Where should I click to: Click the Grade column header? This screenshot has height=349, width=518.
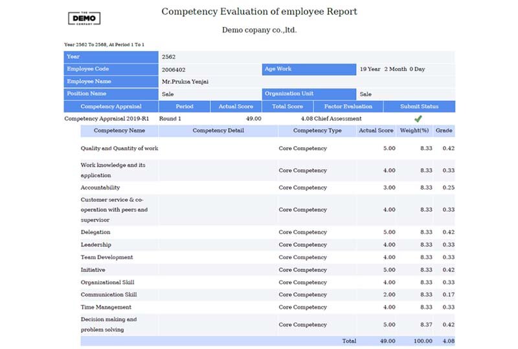444,131
